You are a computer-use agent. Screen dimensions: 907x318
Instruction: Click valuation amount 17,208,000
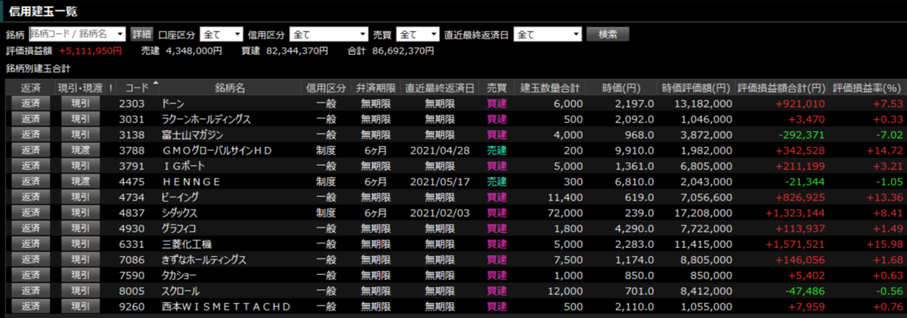click(x=703, y=213)
